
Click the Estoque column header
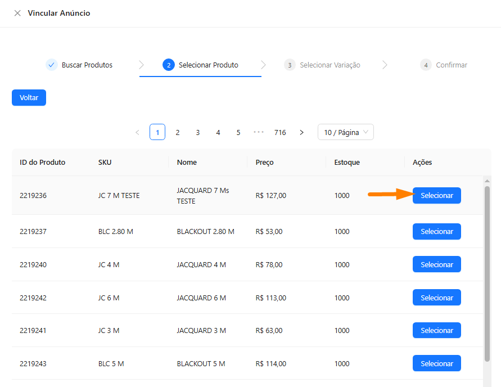347,163
